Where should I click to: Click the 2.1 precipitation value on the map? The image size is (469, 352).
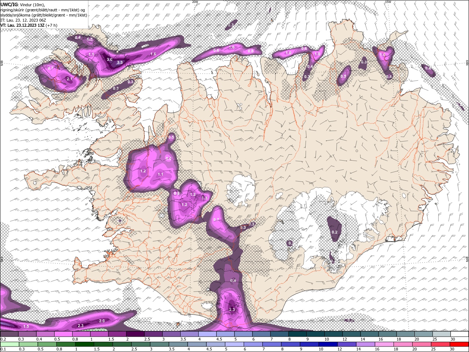(69, 78)
